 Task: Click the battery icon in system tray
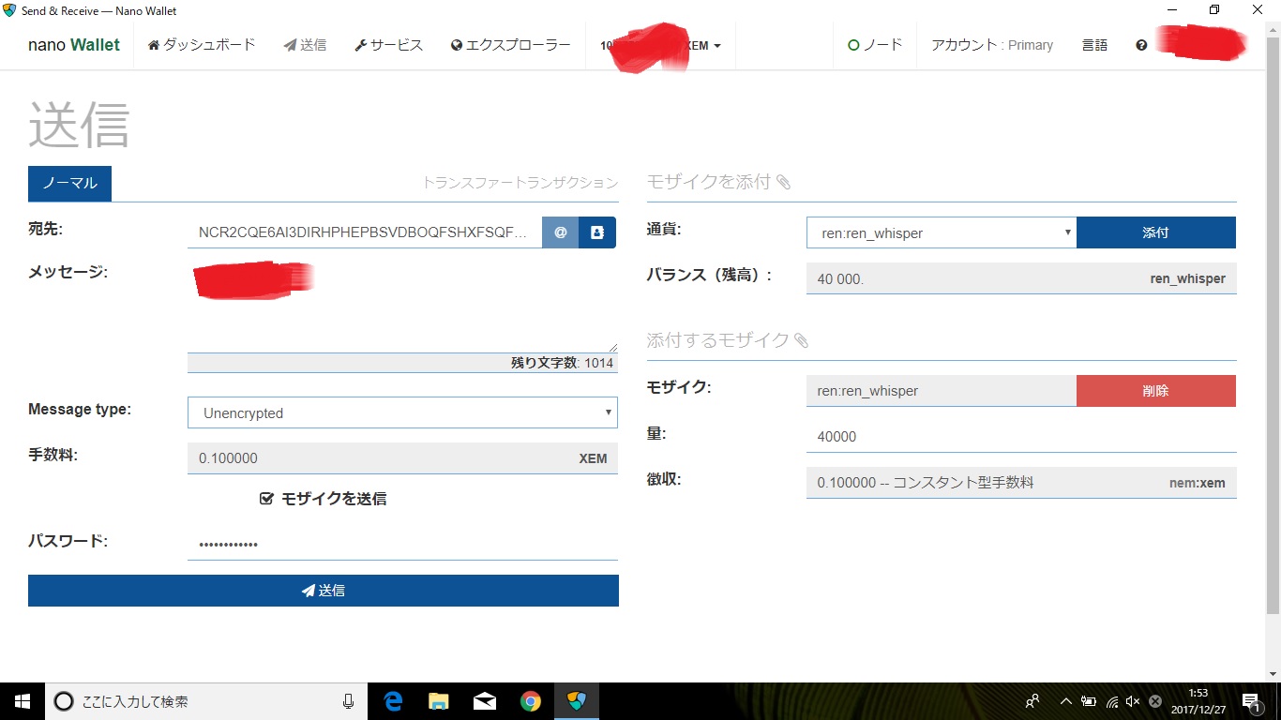point(1089,701)
